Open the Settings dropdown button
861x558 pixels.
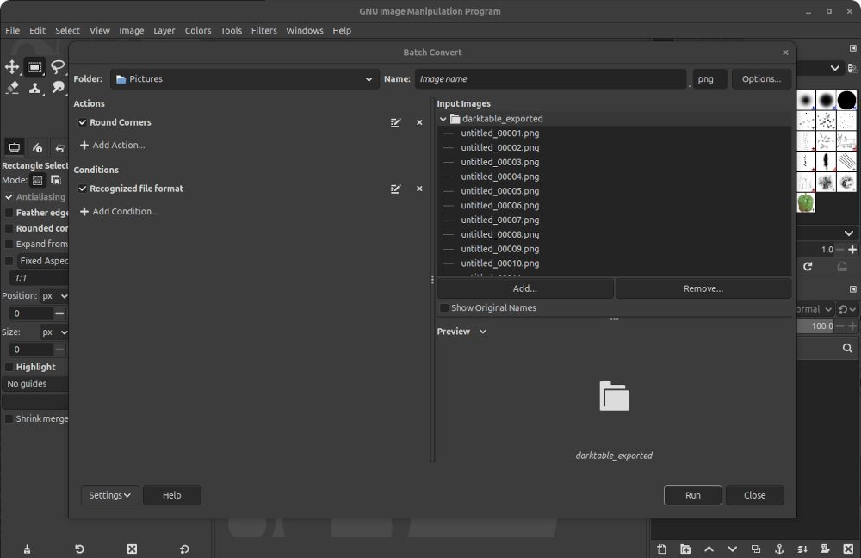(x=110, y=495)
